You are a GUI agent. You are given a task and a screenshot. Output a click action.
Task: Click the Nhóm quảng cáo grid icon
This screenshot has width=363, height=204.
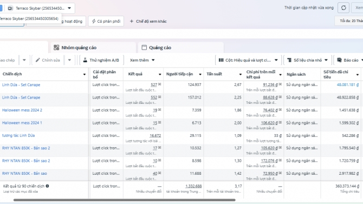coord(56,48)
